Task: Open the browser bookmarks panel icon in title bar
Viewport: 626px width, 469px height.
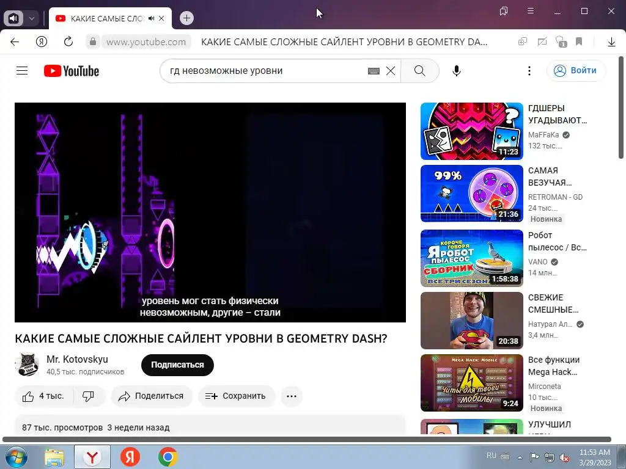Action: pos(504,11)
